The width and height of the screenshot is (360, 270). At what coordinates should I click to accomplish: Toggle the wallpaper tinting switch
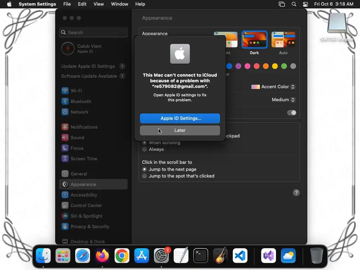pos(291,113)
